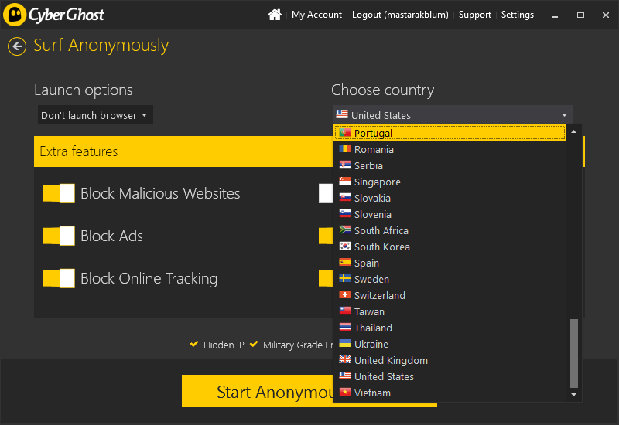Pick Singapore from the dropdown list
The width and height of the screenshot is (619, 425).
coord(450,182)
